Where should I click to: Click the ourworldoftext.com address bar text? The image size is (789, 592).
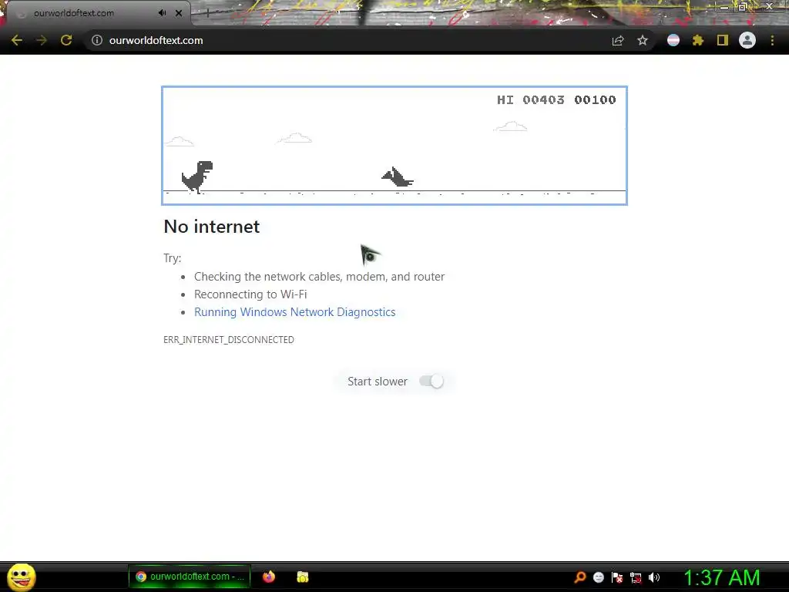[x=156, y=40]
